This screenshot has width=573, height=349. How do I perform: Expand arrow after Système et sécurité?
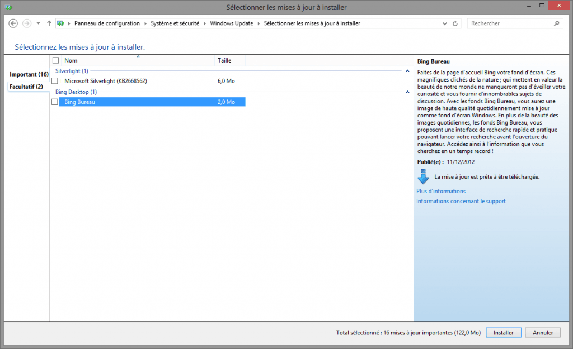205,23
